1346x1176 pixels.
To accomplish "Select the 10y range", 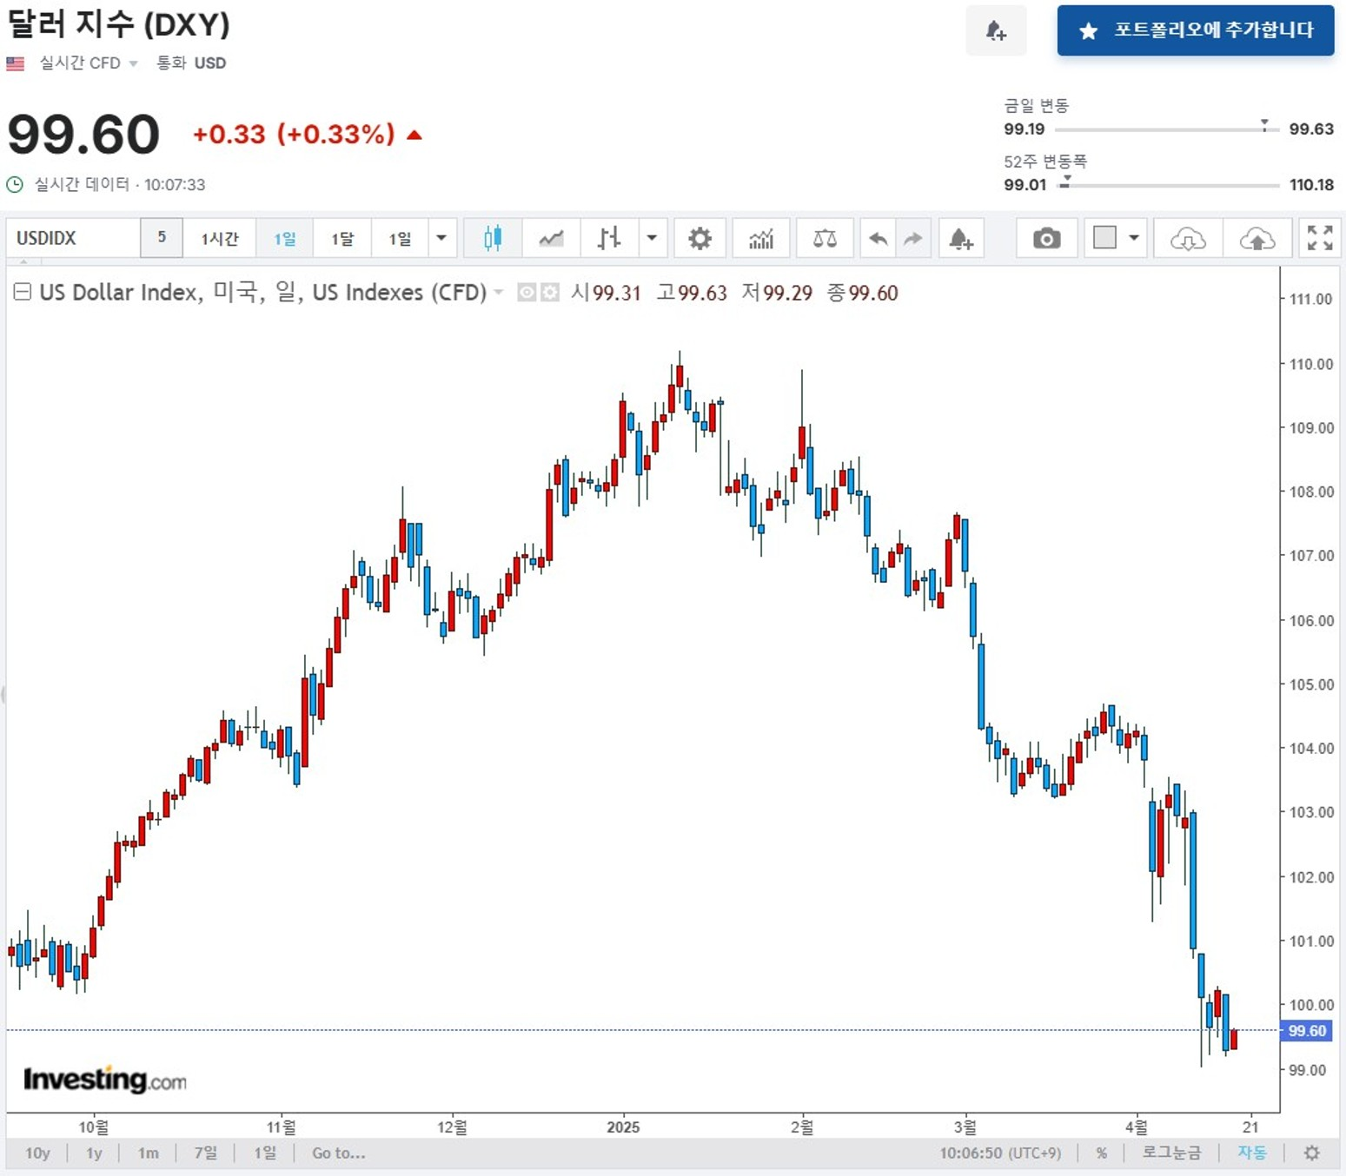I will (37, 1153).
